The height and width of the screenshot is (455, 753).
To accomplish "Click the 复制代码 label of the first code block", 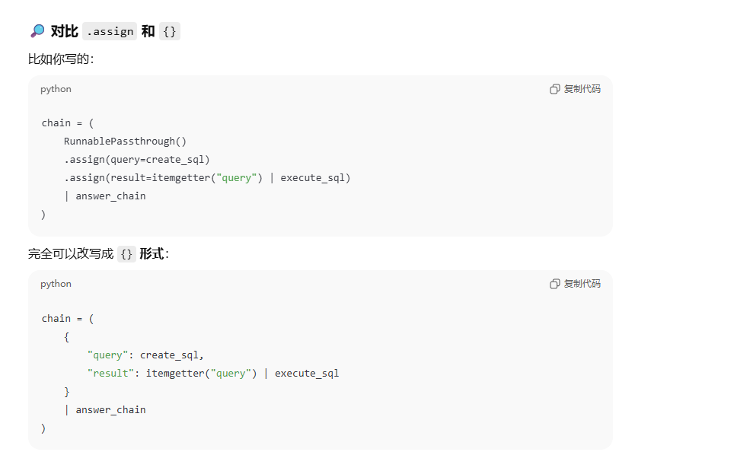I will tap(582, 89).
